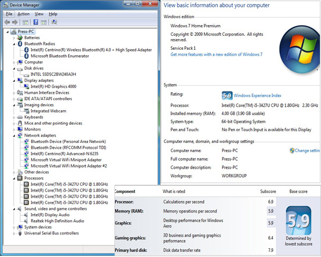Click the Other devices category icon
Viewport: 321px width, 257px height.
[20, 172]
